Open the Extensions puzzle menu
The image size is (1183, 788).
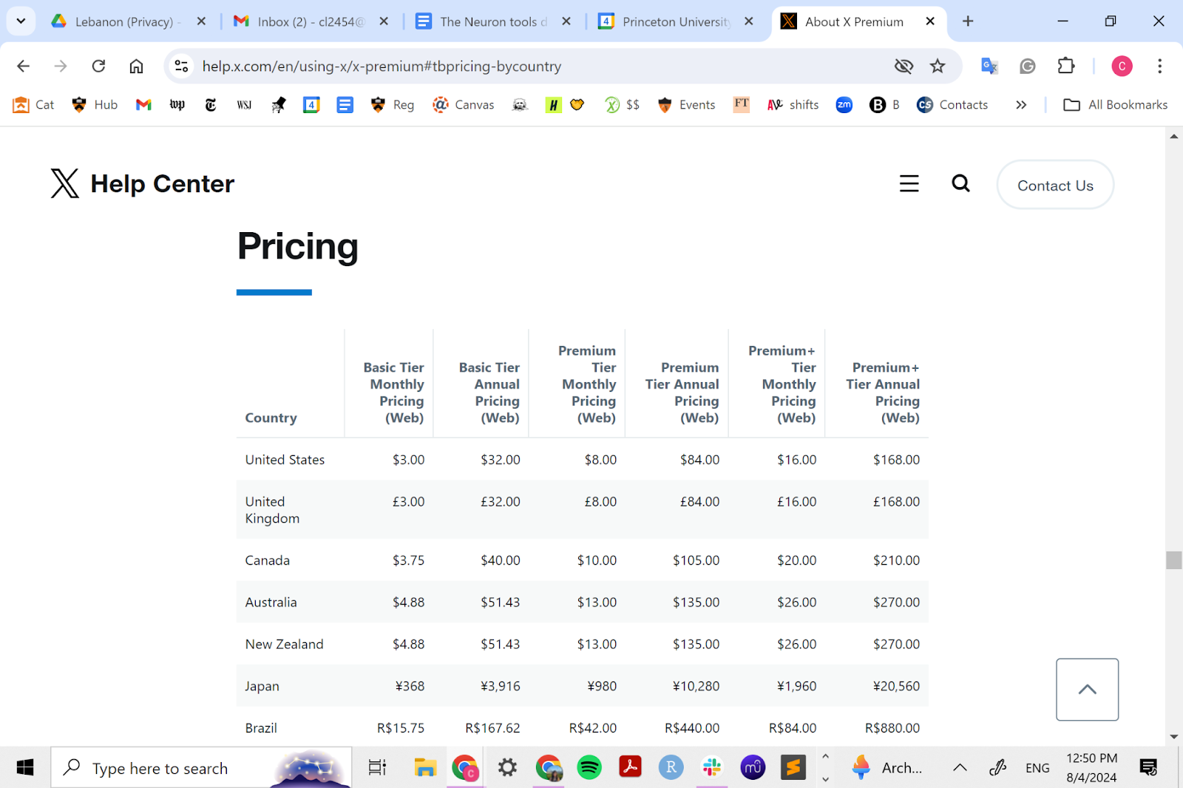click(1066, 66)
